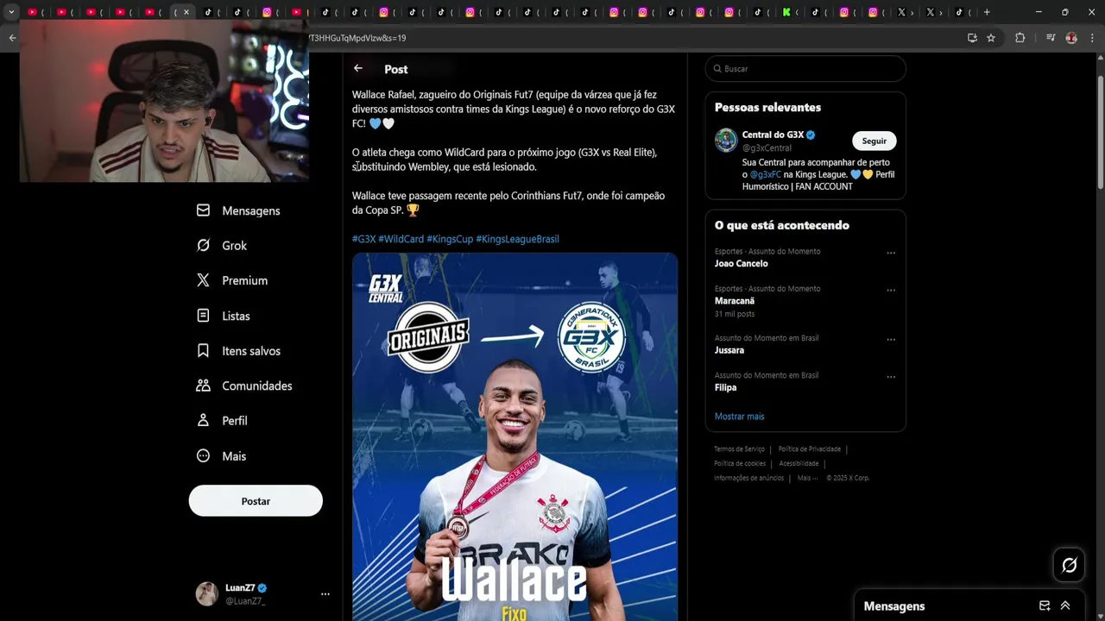Open the Chrome extensions puzzle icon

[x=1020, y=38]
